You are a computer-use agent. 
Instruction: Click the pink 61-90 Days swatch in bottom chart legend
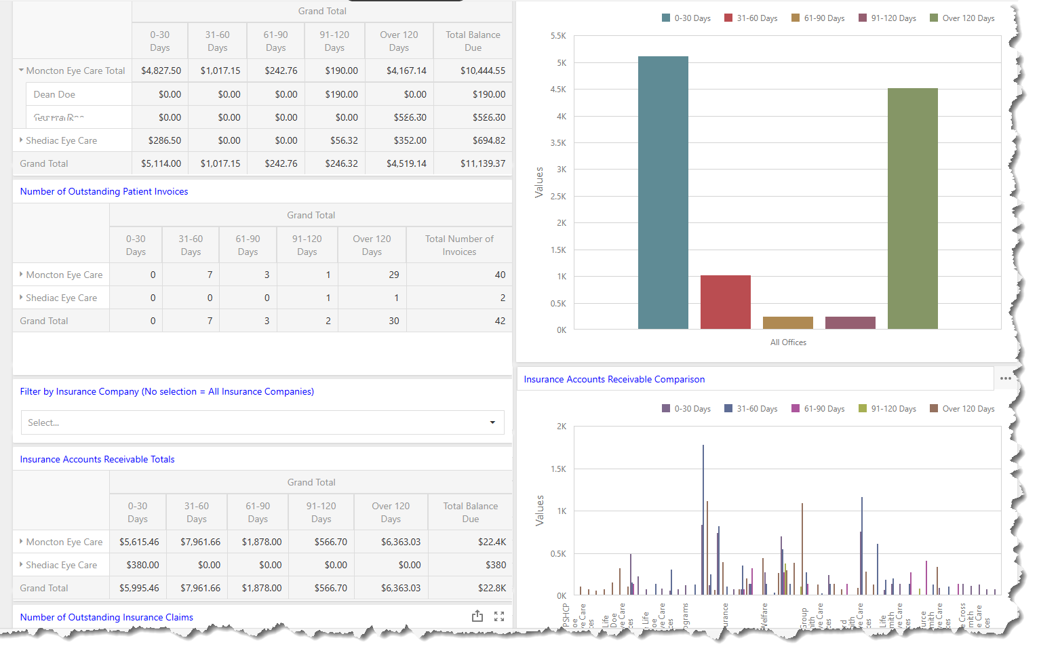(796, 409)
